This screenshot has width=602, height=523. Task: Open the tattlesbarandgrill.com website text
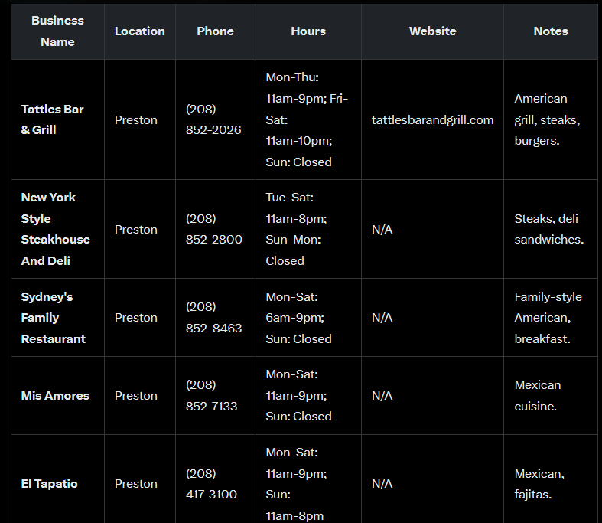pos(432,120)
